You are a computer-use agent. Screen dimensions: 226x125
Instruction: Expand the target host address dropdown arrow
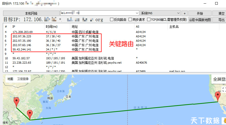click(x=137, y=13)
